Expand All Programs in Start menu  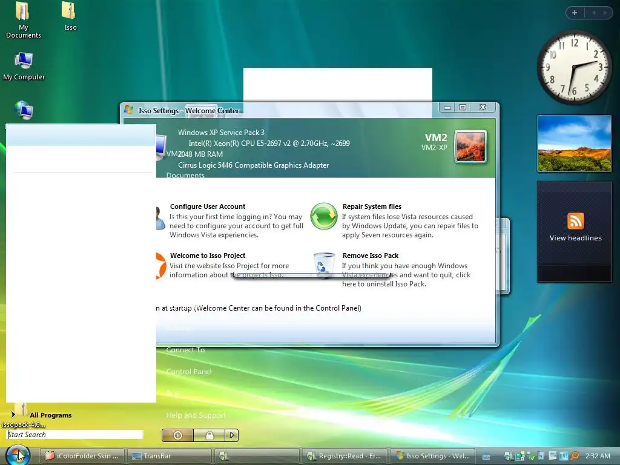pyautogui.click(x=41, y=415)
